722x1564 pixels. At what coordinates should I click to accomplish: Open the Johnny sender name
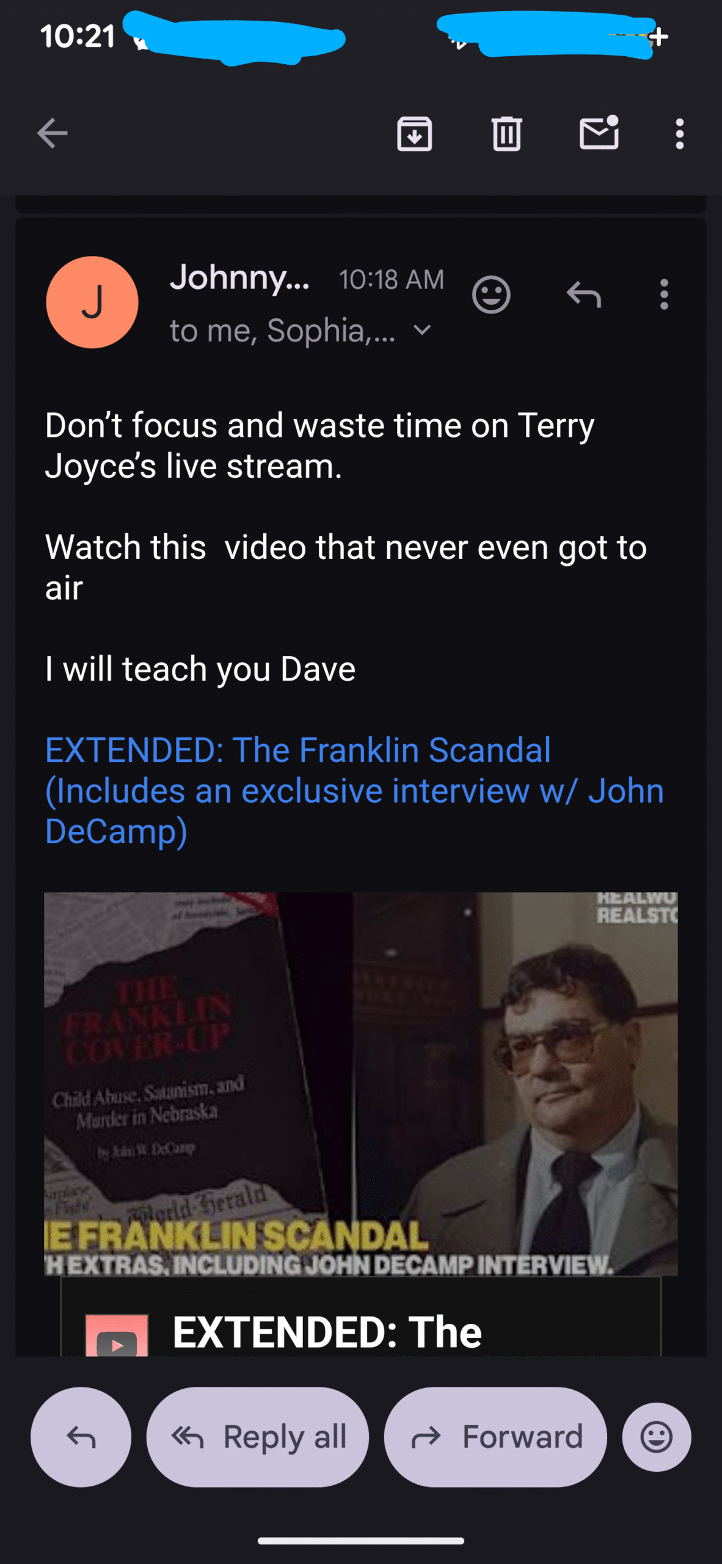pos(239,279)
